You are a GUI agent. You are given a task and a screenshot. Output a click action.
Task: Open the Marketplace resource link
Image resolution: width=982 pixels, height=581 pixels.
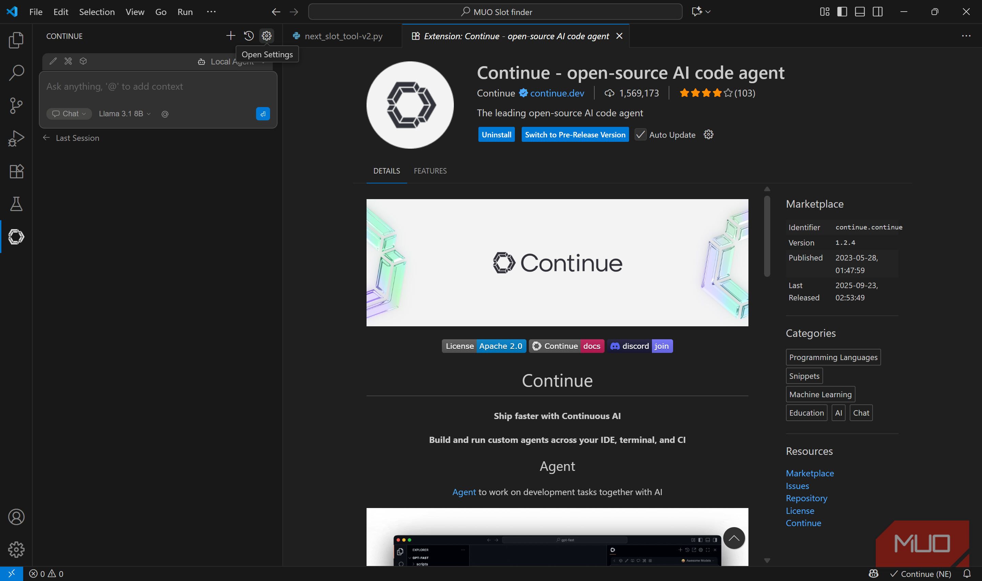coord(810,473)
